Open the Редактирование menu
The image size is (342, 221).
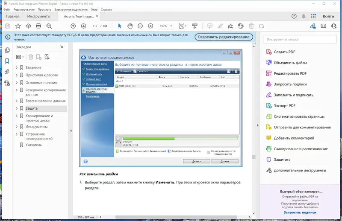24,9
